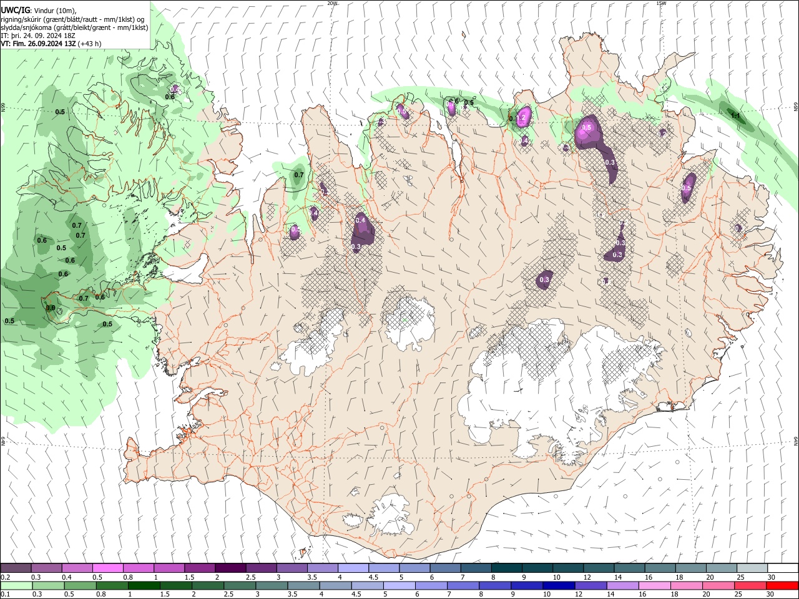The height and width of the screenshot is (599, 799).
Task: Click the '20W' longitude label
Action: click(x=332, y=3)
